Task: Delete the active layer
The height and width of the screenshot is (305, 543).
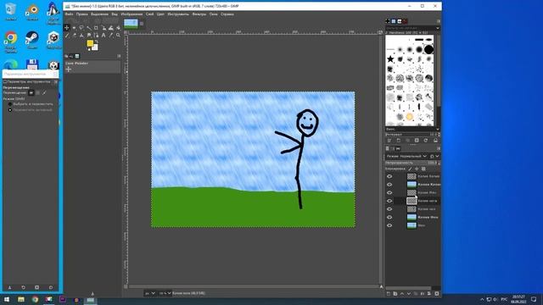Action: tap(437, 294)
